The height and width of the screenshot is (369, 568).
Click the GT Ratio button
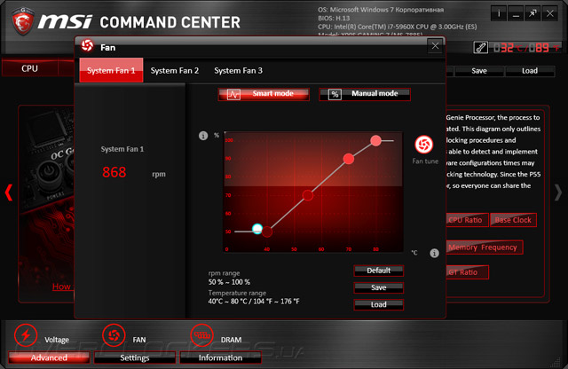[466, 272]
